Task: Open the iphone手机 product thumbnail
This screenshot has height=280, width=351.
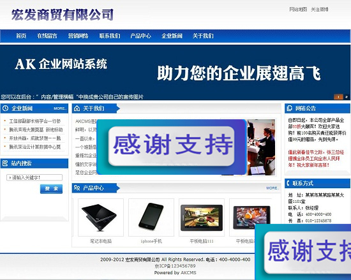Action: click(x=151, y=217)
